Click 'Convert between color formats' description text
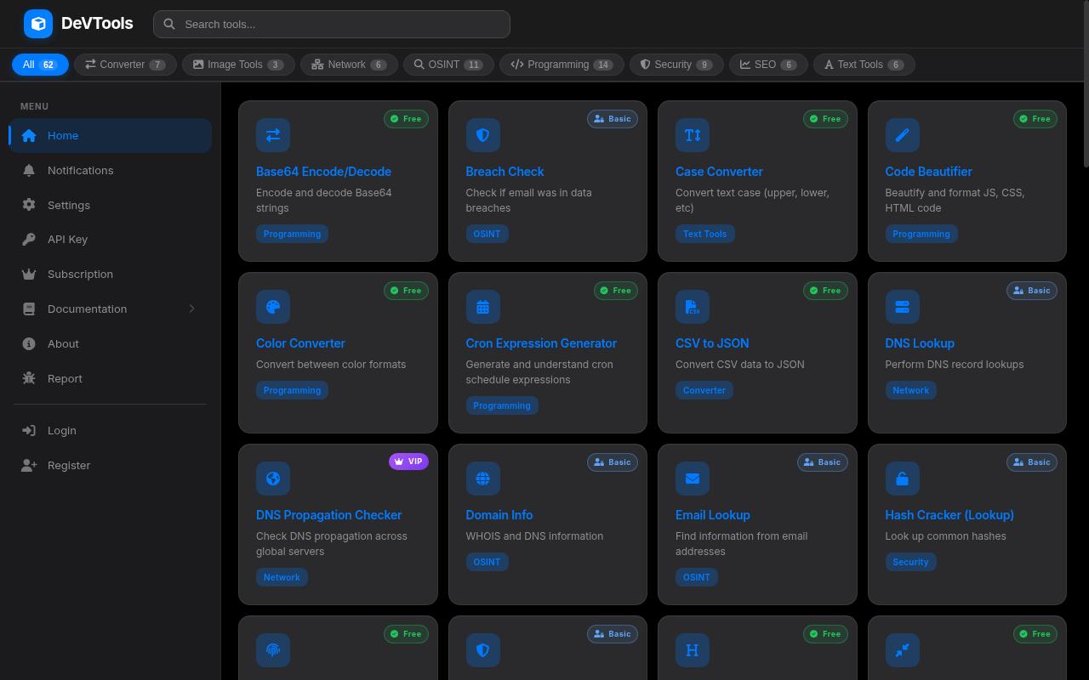This screenshot has width=1089, height=680. coord(331,365)
